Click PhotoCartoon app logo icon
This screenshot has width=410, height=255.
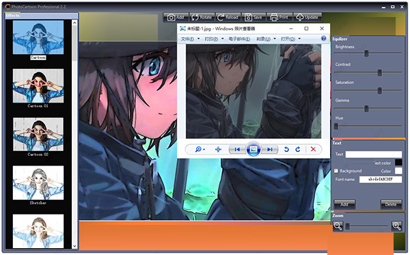pos(8,7)
